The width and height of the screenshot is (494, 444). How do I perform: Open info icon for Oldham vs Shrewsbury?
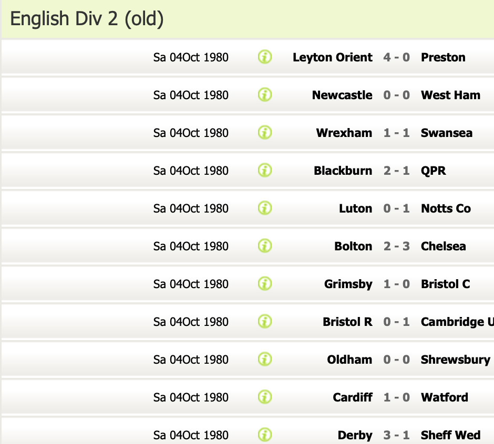[265, 359]
